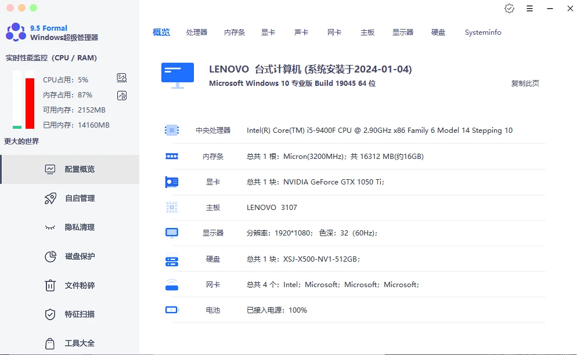Click the 实时性能监控 (CPU / RAM) heading

[51, 58]
